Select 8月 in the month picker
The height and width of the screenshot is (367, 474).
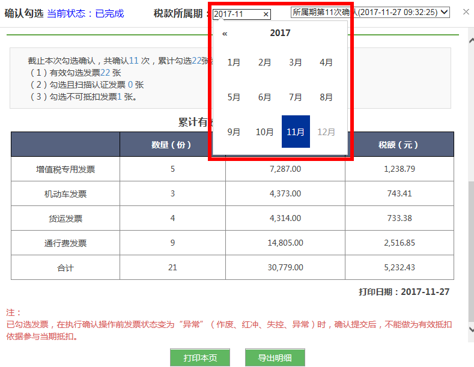click(x=326, y=97)
